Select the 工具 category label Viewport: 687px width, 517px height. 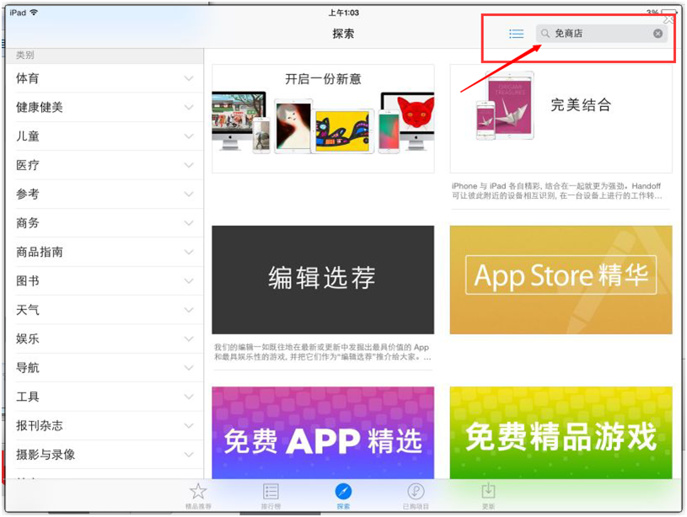coord(28,397)
